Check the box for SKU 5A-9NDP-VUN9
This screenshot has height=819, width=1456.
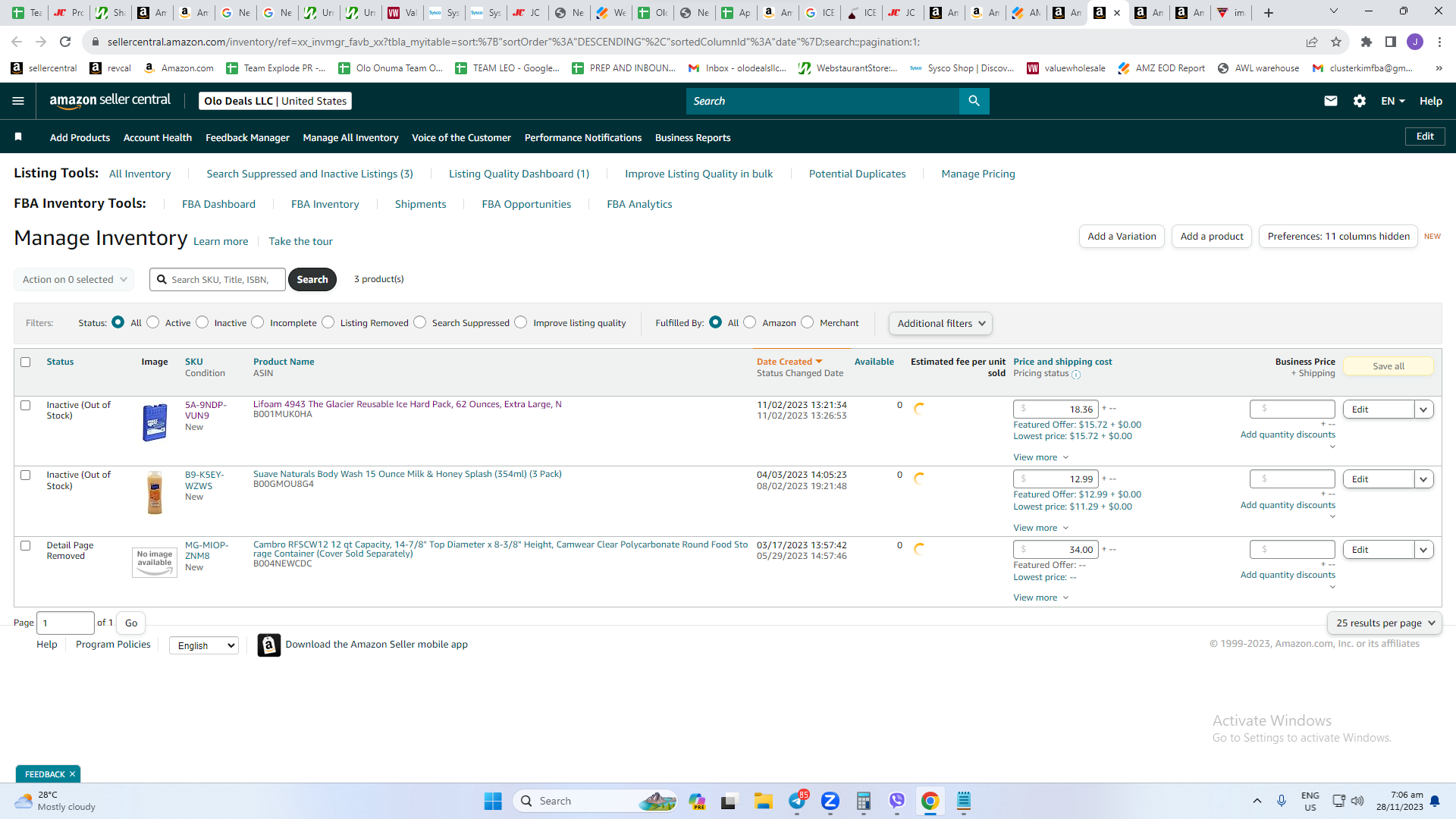pyautogui.click(x=26, y=406)
